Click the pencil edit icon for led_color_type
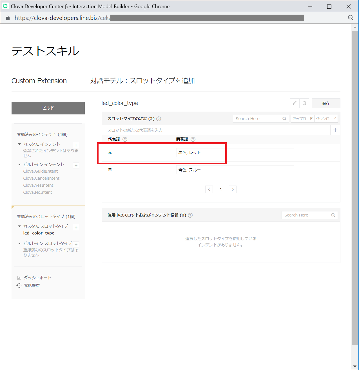The width and height of the screenshot is (359, 370). (x=295, y=103)
